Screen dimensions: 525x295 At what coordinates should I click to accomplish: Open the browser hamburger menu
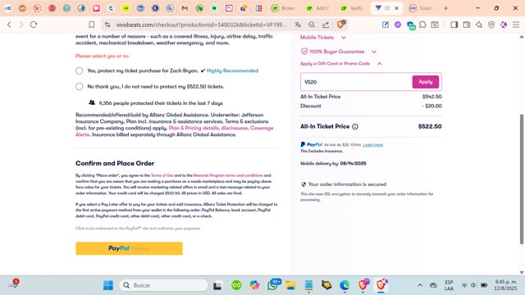(x=516, y=25)
